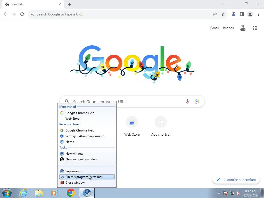Open the network tray icon
Image resolution: width=264 pixels, height=198 pixels.
click(232, 193)
